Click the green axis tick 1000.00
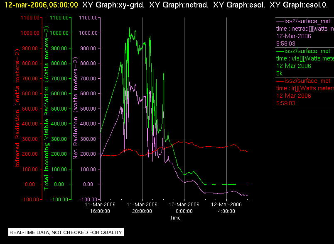The width and height of the screenshot is (334, 244). (59, 33)
